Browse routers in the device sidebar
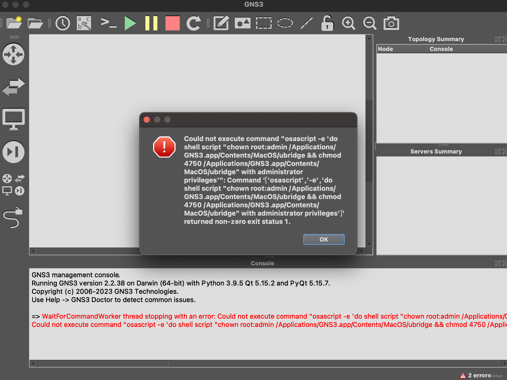The height and width of the screenshot is (380, 507). point(13,54)
